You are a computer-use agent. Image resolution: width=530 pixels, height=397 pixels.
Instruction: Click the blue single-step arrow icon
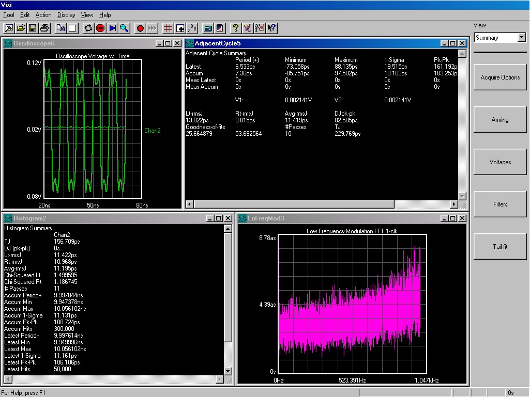click(x=112, y=28)
